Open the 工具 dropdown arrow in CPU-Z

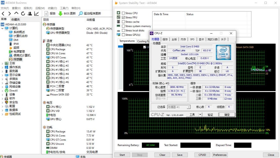(x=200, y=115)
